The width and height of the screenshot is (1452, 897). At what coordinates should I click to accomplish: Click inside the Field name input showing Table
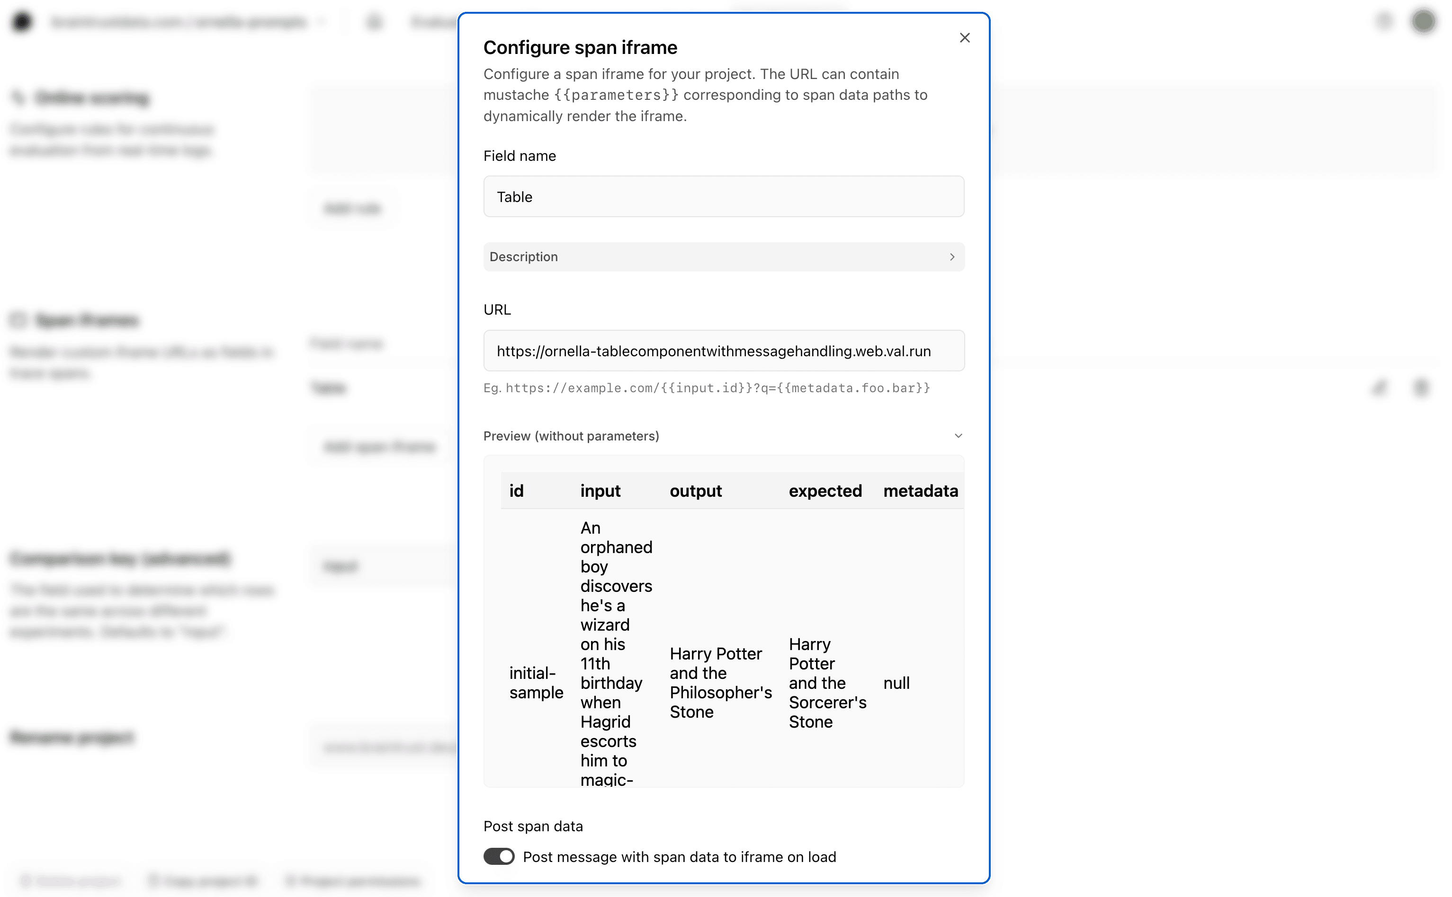[x=723, y=196]
